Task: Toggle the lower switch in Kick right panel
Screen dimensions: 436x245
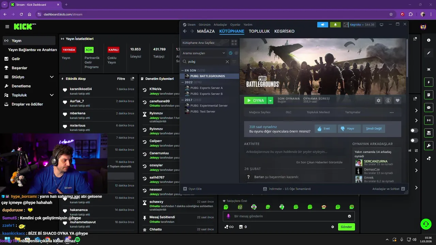Action: coord(414,141)
